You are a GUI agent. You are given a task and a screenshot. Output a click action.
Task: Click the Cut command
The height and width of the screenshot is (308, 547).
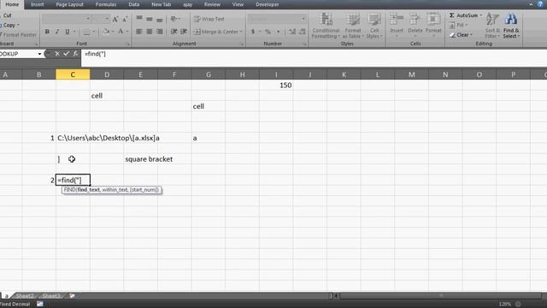[x=7, y=15]
